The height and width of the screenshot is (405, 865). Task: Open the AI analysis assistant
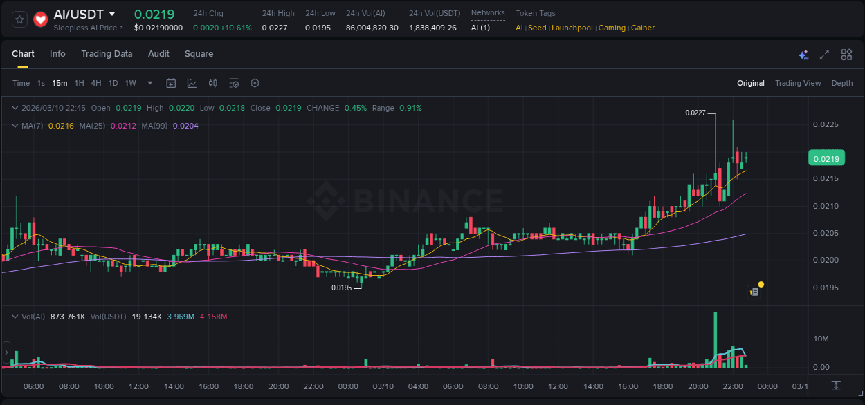pos(802,54)
